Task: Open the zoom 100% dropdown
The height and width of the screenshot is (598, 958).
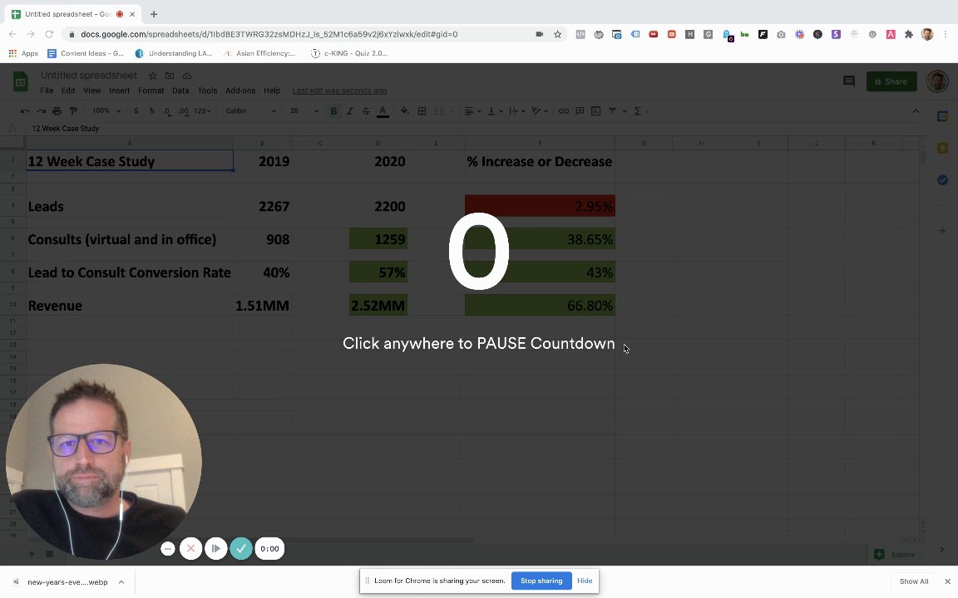Action: [106, 111]
